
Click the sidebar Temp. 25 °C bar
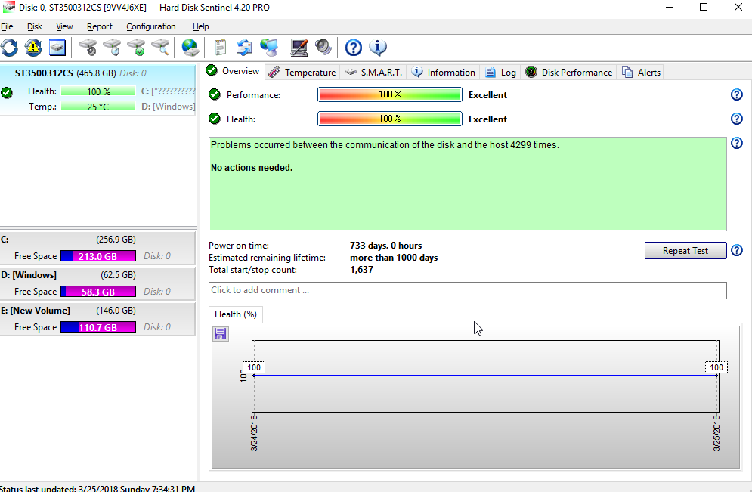coord(98,107)
